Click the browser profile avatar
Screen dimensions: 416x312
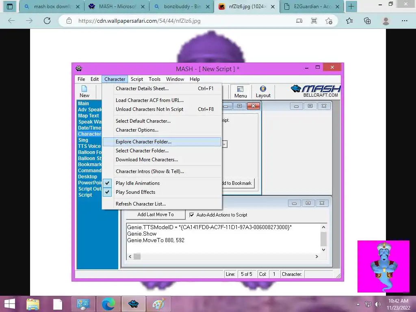click(386, 21)
